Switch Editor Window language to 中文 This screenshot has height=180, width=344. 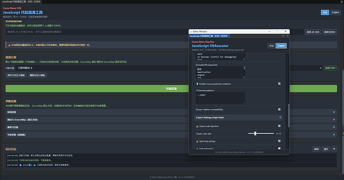(x=271, y=46)
